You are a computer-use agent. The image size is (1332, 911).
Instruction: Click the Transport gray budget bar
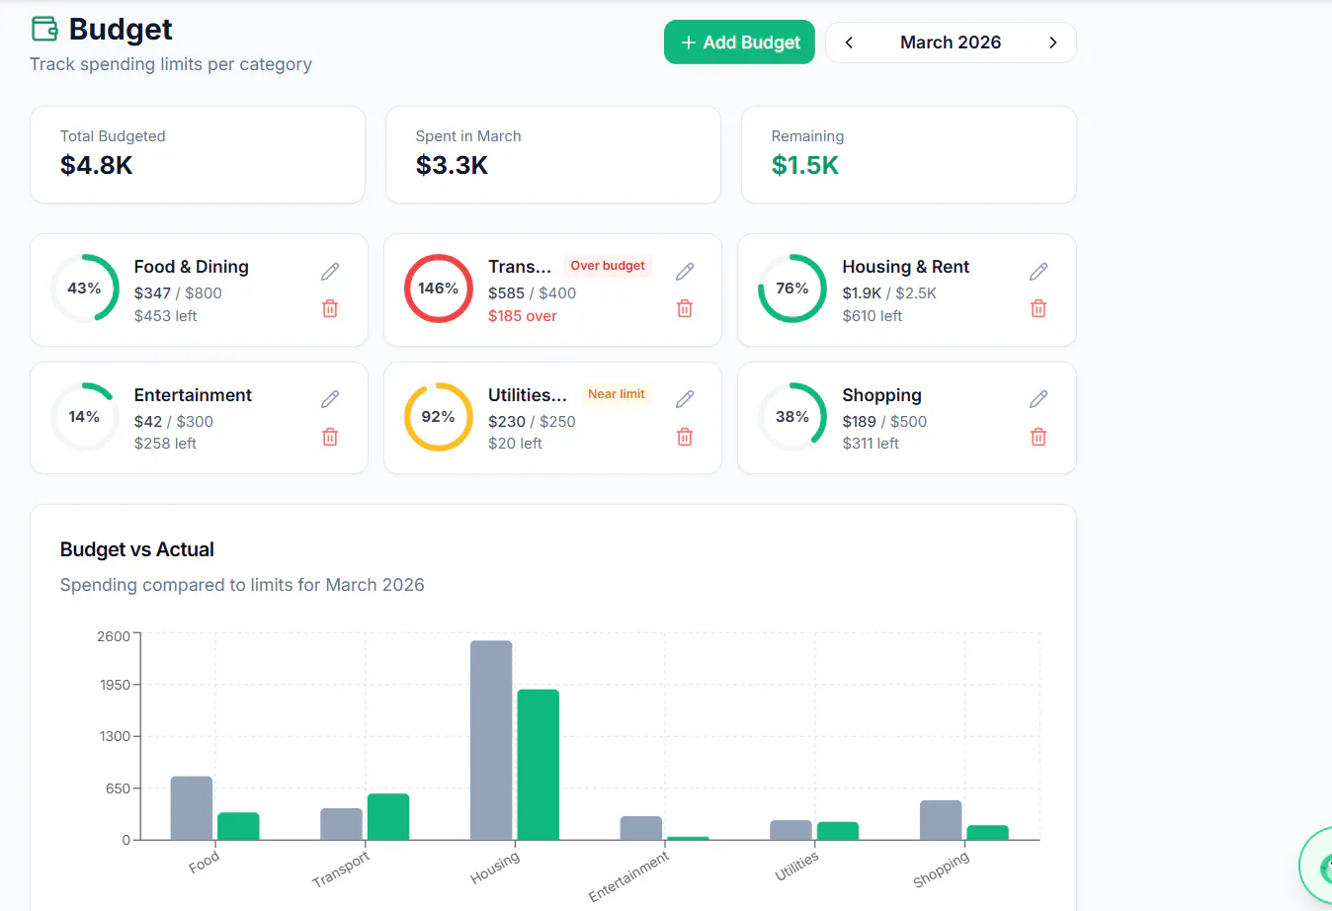(341, 824)
